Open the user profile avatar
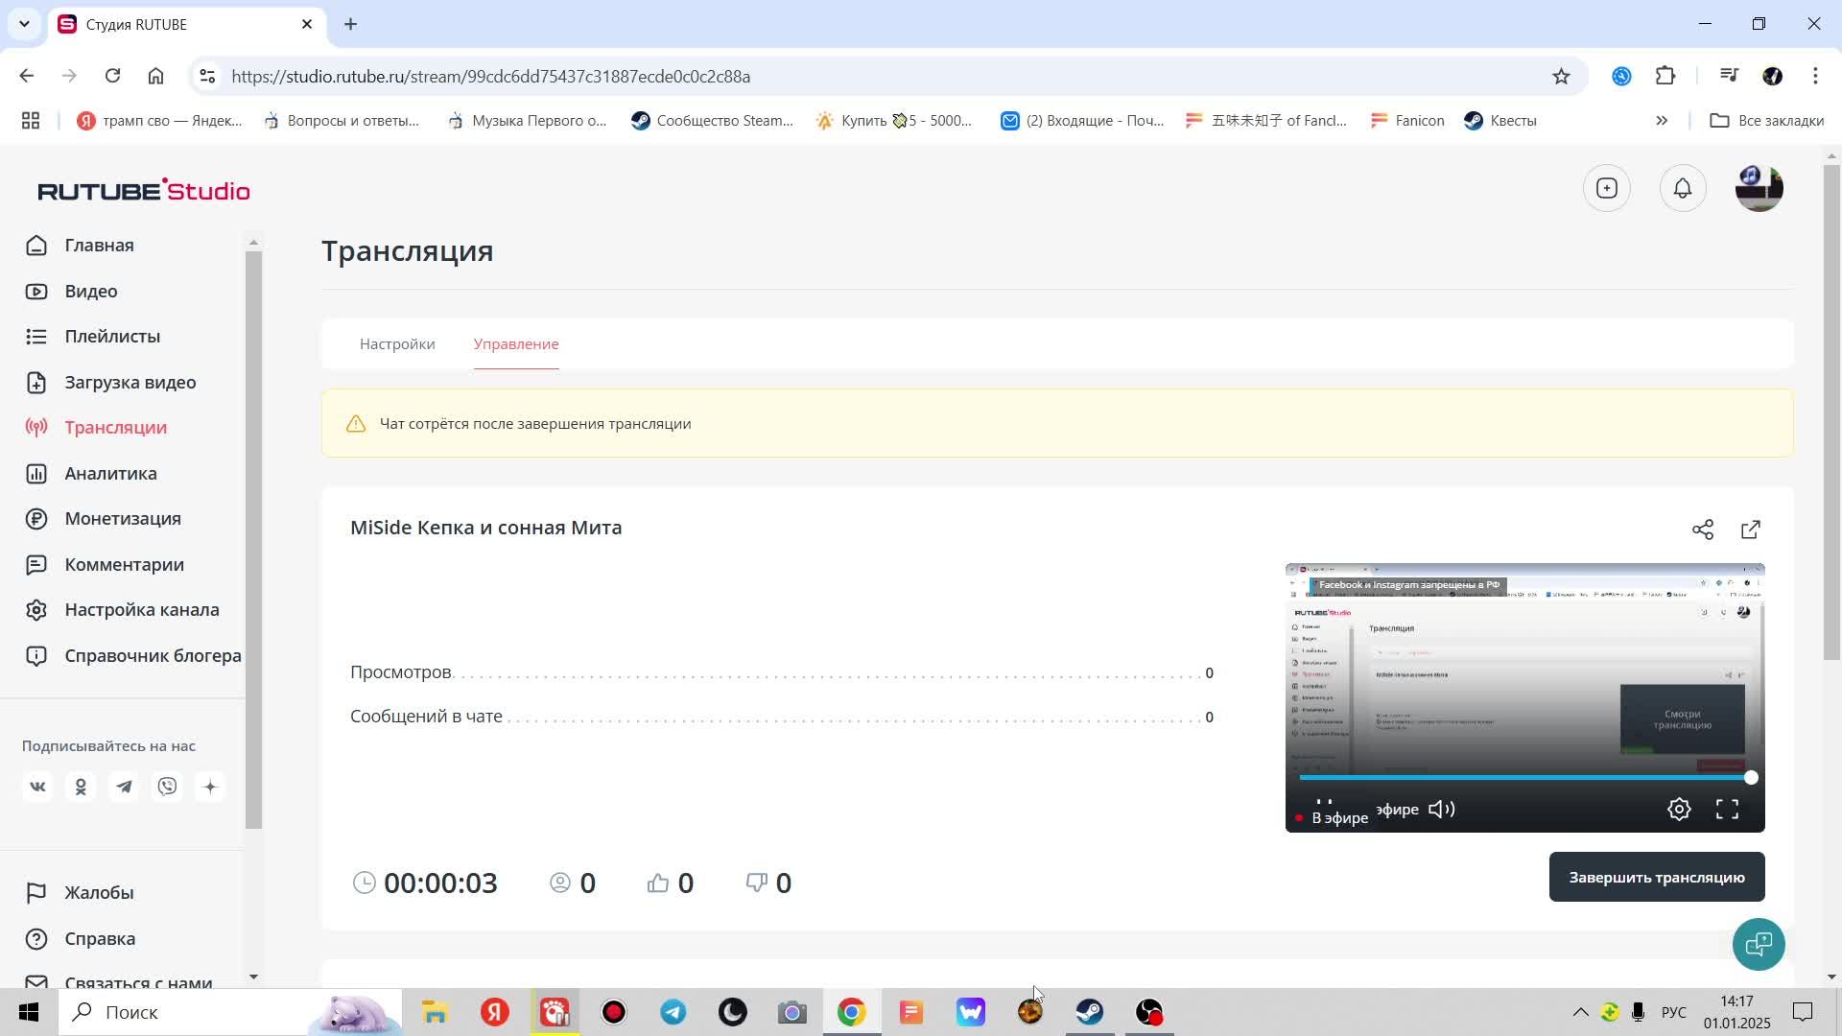This screenshot has height=1036, width=1842. coord(1759,188)
